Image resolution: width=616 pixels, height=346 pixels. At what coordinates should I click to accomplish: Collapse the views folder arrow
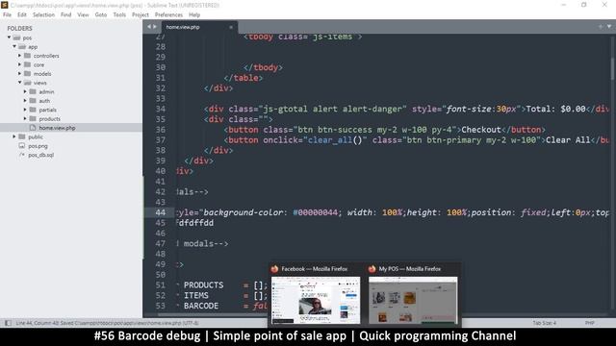tap(19, 83)
